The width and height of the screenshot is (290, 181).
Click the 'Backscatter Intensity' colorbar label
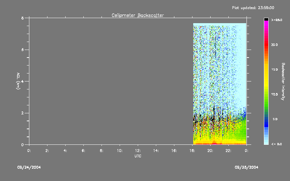(283, 81)
